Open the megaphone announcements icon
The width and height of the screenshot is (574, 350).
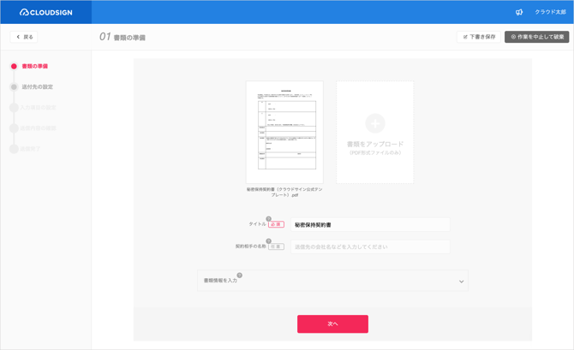click(x=519, y=12)
